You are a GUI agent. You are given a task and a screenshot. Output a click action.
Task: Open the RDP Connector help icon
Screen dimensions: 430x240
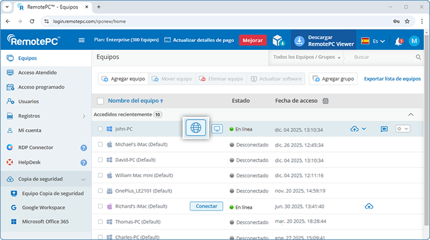coord(84,148)
